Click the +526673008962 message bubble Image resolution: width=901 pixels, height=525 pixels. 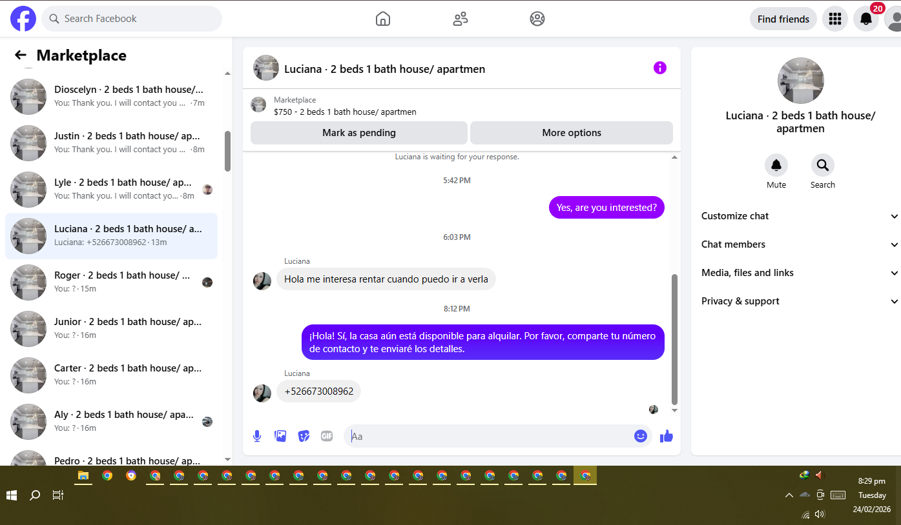coord(319,391)
